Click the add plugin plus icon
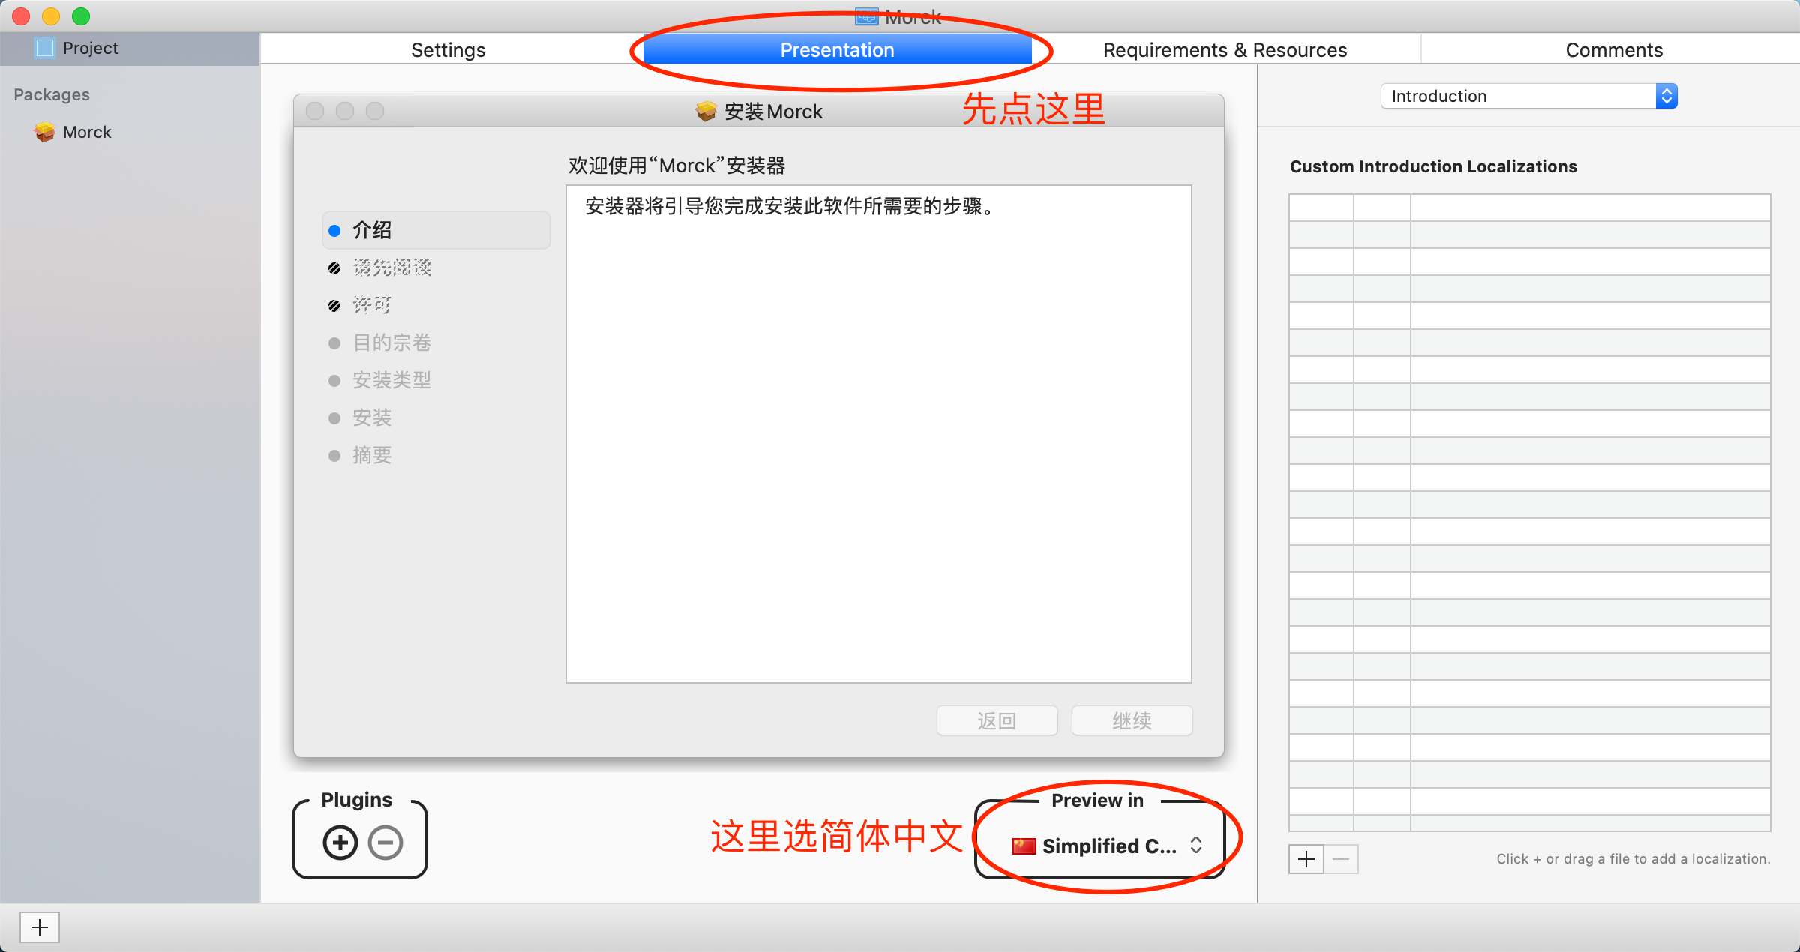 [340, 843]
